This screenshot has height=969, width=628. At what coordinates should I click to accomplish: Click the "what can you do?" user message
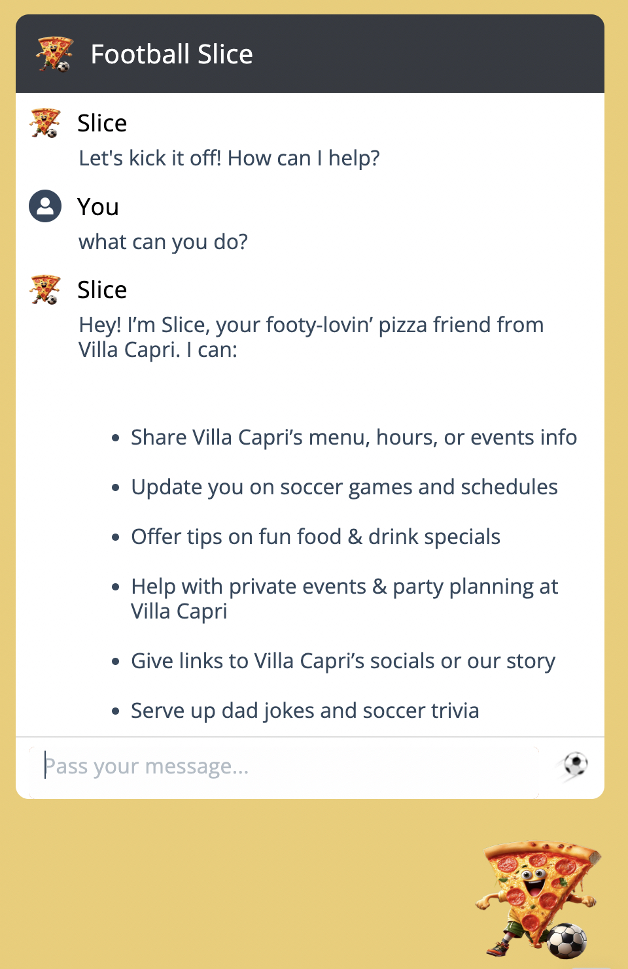tap(163, 242)
